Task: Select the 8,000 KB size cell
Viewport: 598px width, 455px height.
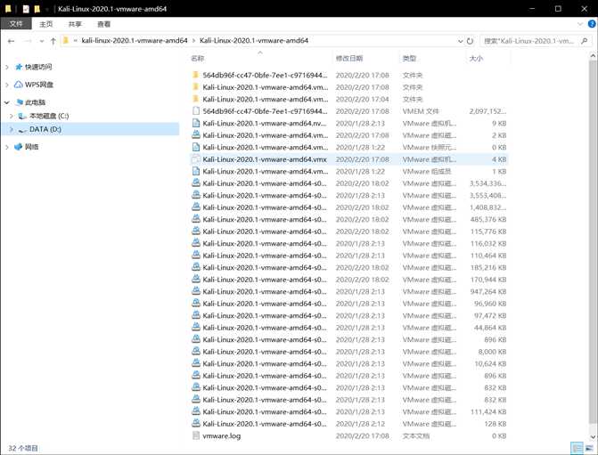Action: pos(492,352)
